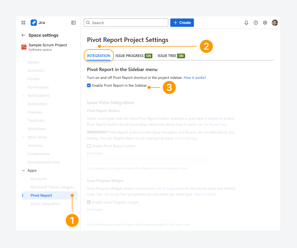Open the 'can be found here' link
The height and width of the screenshot is (248, 297).
click(212, 125)
